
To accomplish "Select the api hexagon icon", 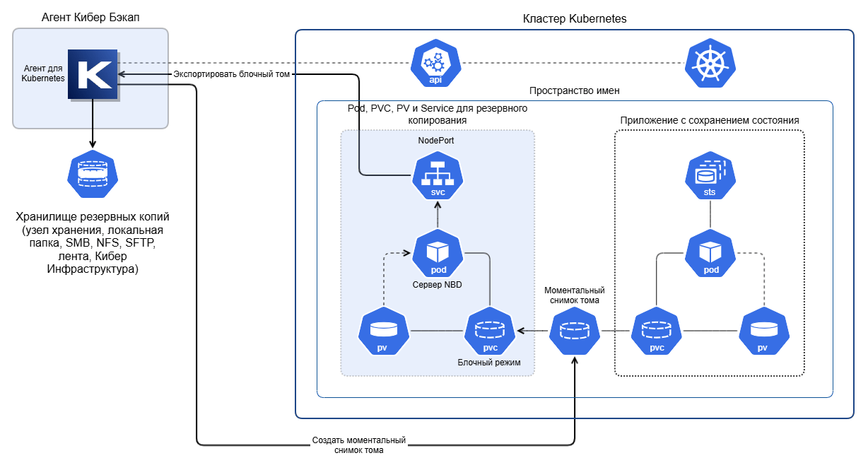I will click(x=436, y=64).
